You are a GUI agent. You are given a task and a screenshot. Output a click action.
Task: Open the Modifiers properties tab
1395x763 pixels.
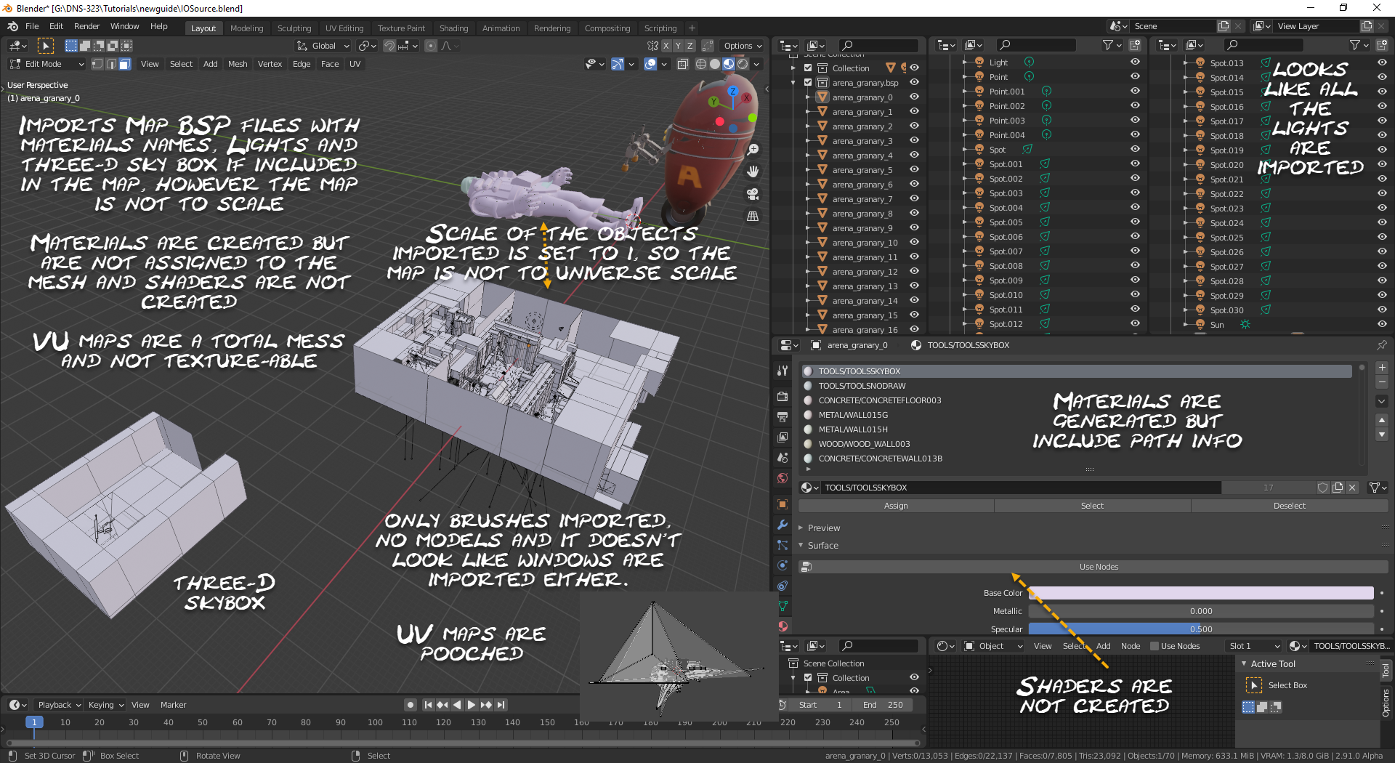[x=783, y=525]
